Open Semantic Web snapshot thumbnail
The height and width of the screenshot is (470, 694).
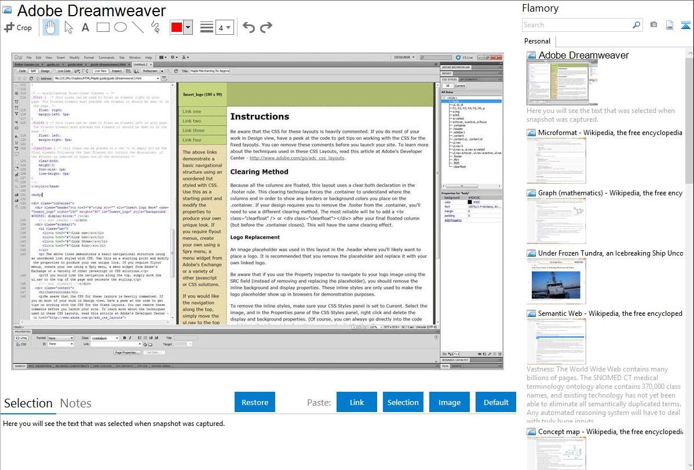[556, 341]
